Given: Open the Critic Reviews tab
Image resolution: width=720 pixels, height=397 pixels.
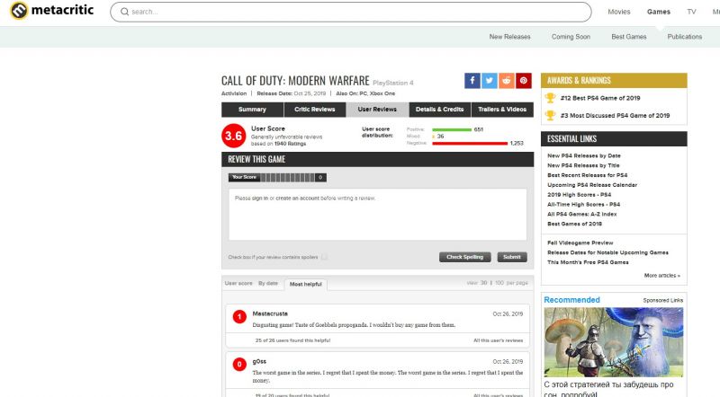Looking at the screenshot, I should (314, 110).
